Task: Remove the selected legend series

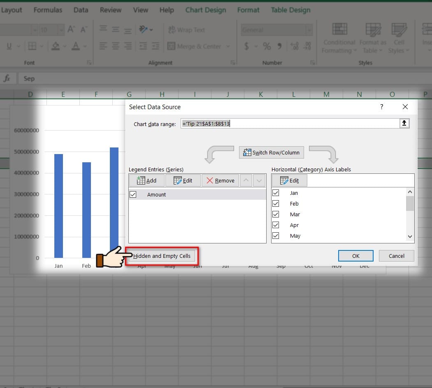Action: (220, 180)
